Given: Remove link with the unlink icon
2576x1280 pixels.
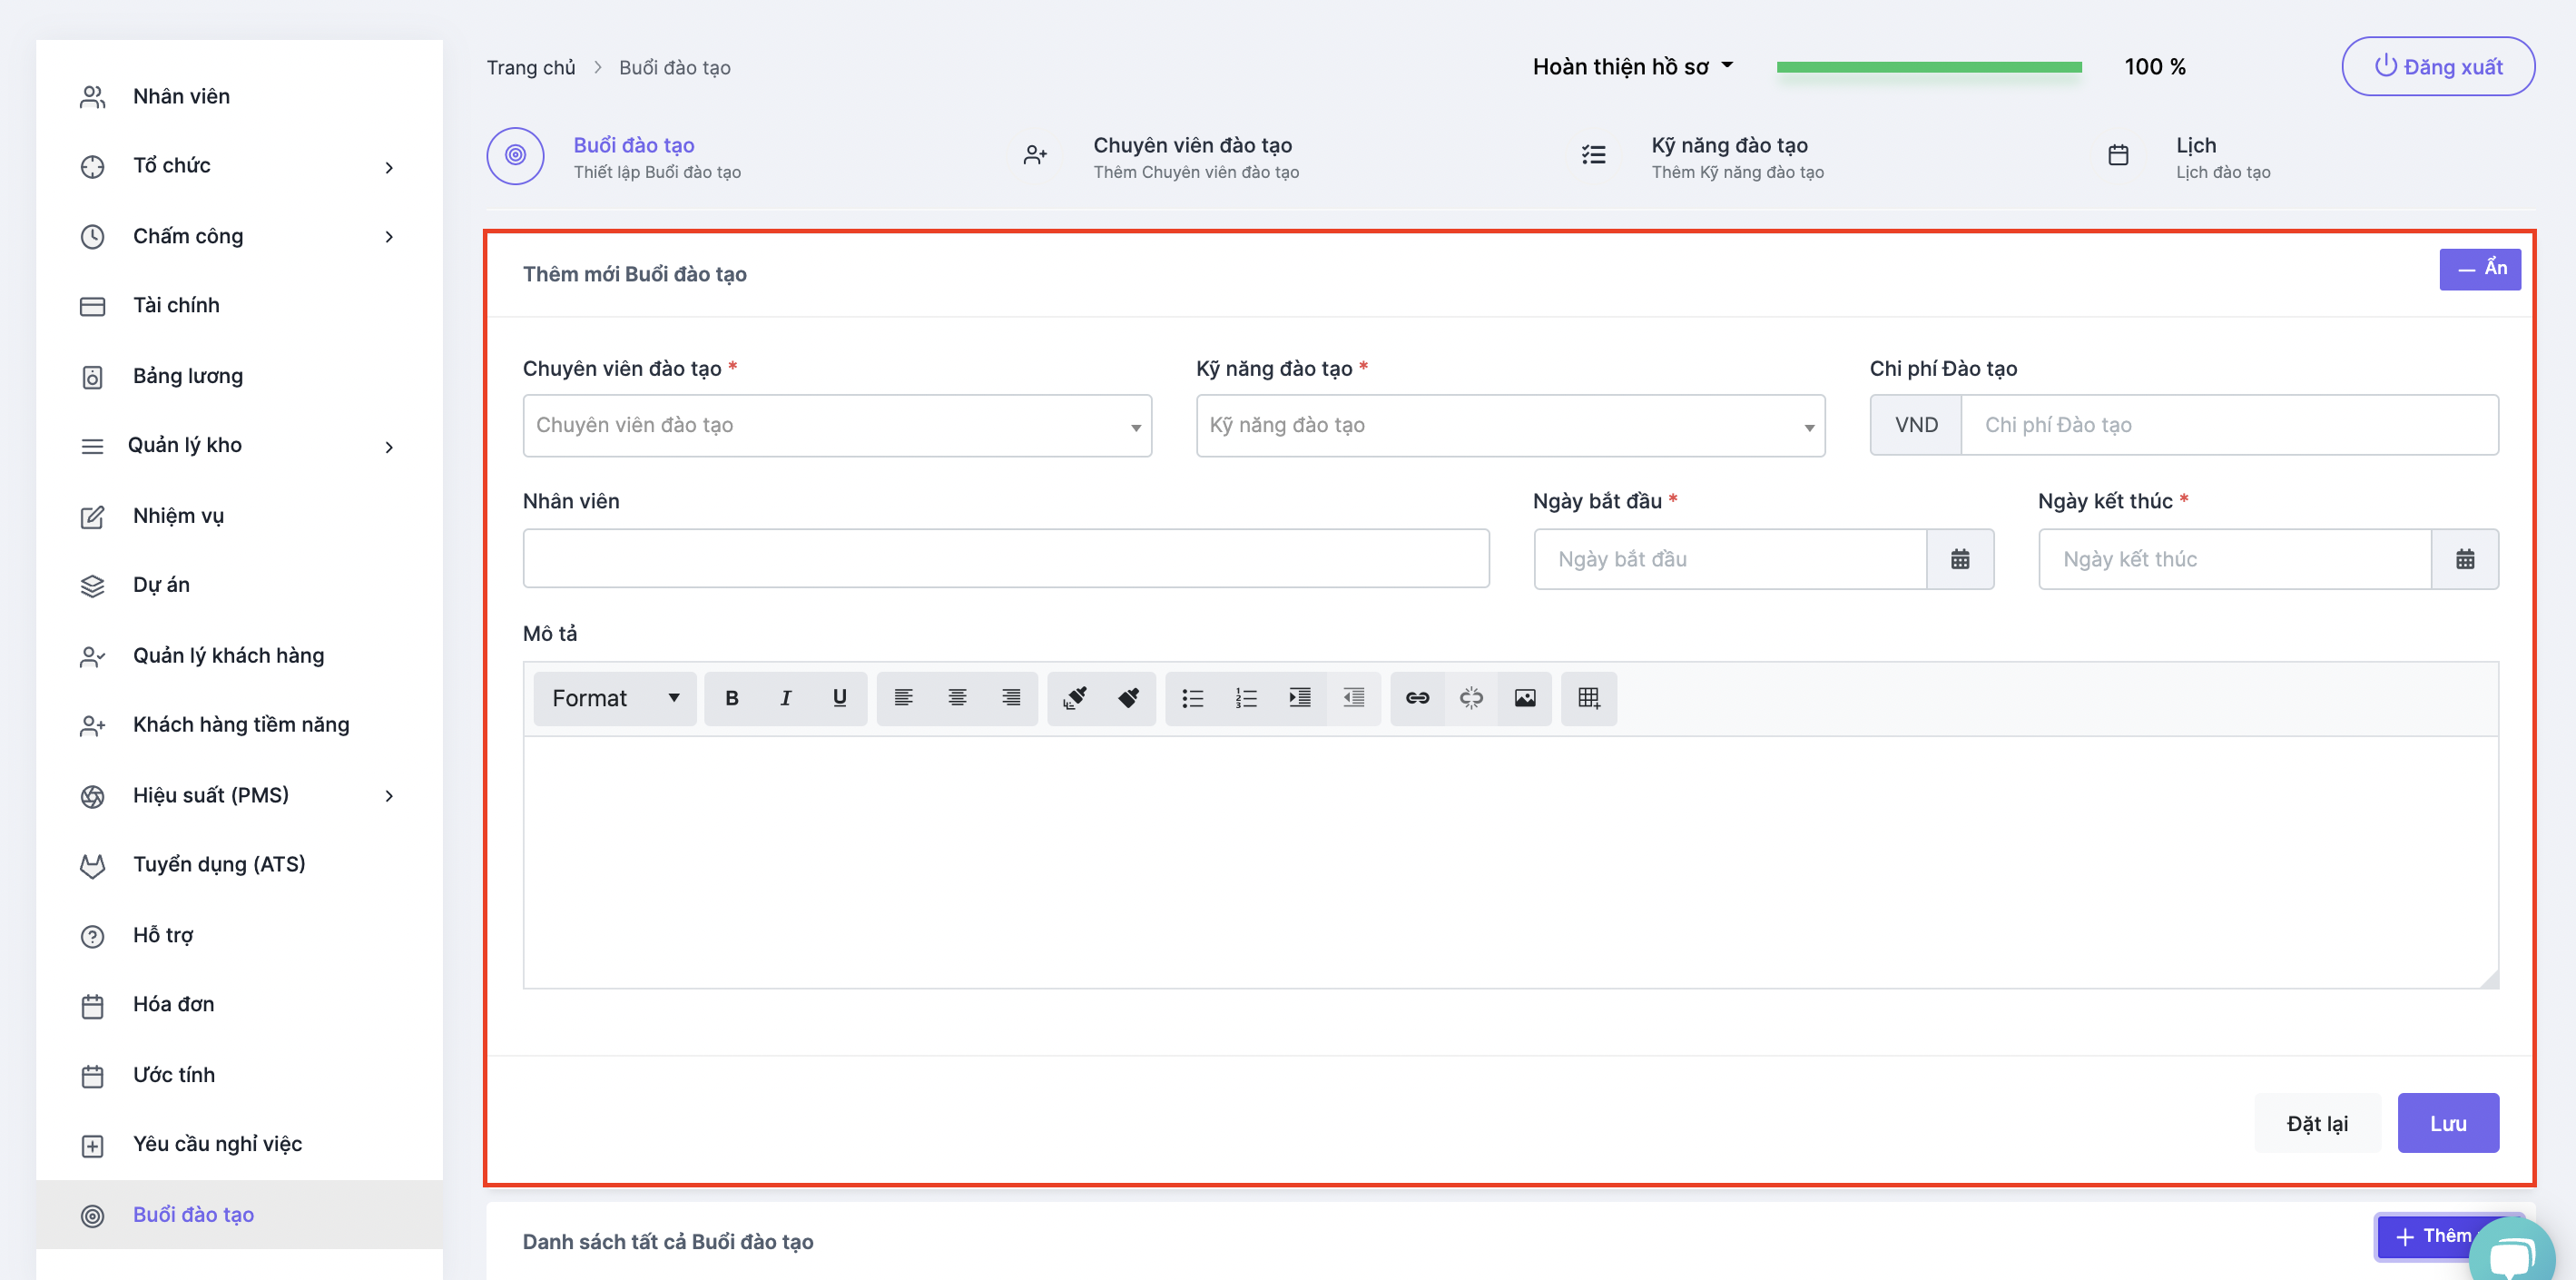Looking at the screenshot, I should pos(1471,698).
